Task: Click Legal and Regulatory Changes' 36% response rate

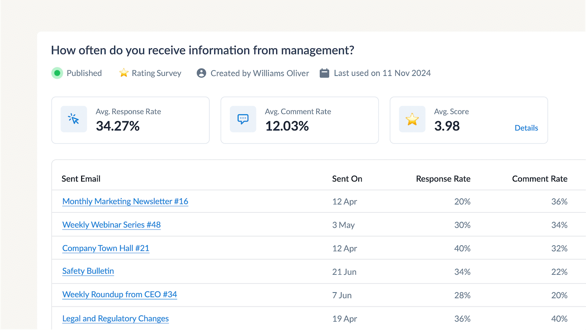Action: tap(462, 319)
